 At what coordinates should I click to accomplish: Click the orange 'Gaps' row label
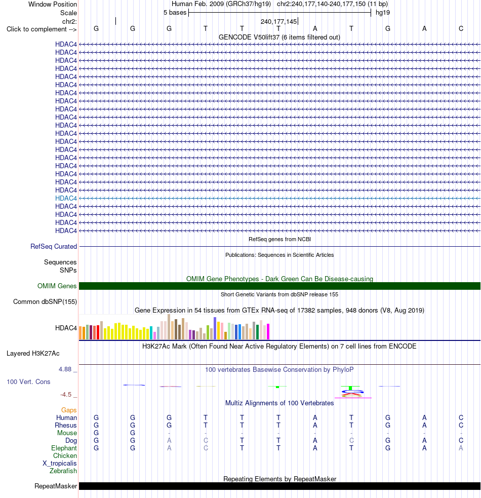[x=69, y=410]
